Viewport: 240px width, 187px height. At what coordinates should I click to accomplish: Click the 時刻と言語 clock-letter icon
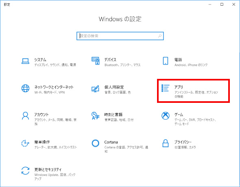[x=96, y=116]
